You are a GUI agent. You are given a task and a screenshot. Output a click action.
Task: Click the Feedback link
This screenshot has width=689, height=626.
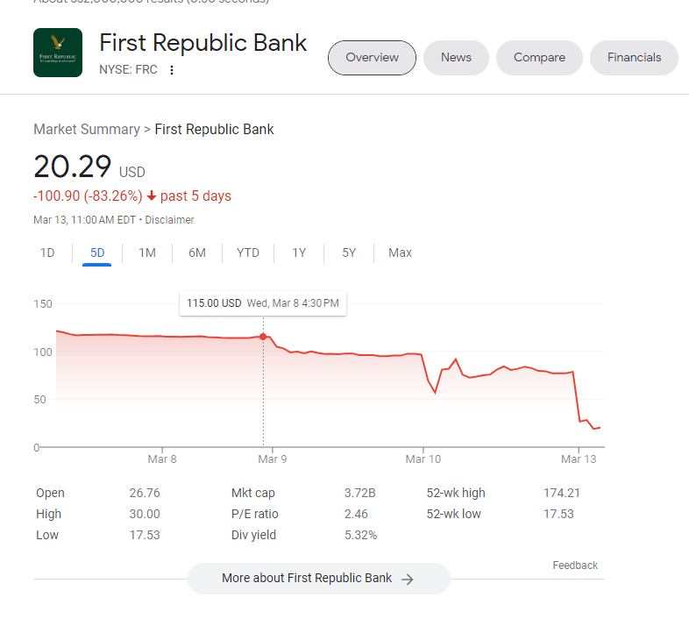[x=575, y=566]
